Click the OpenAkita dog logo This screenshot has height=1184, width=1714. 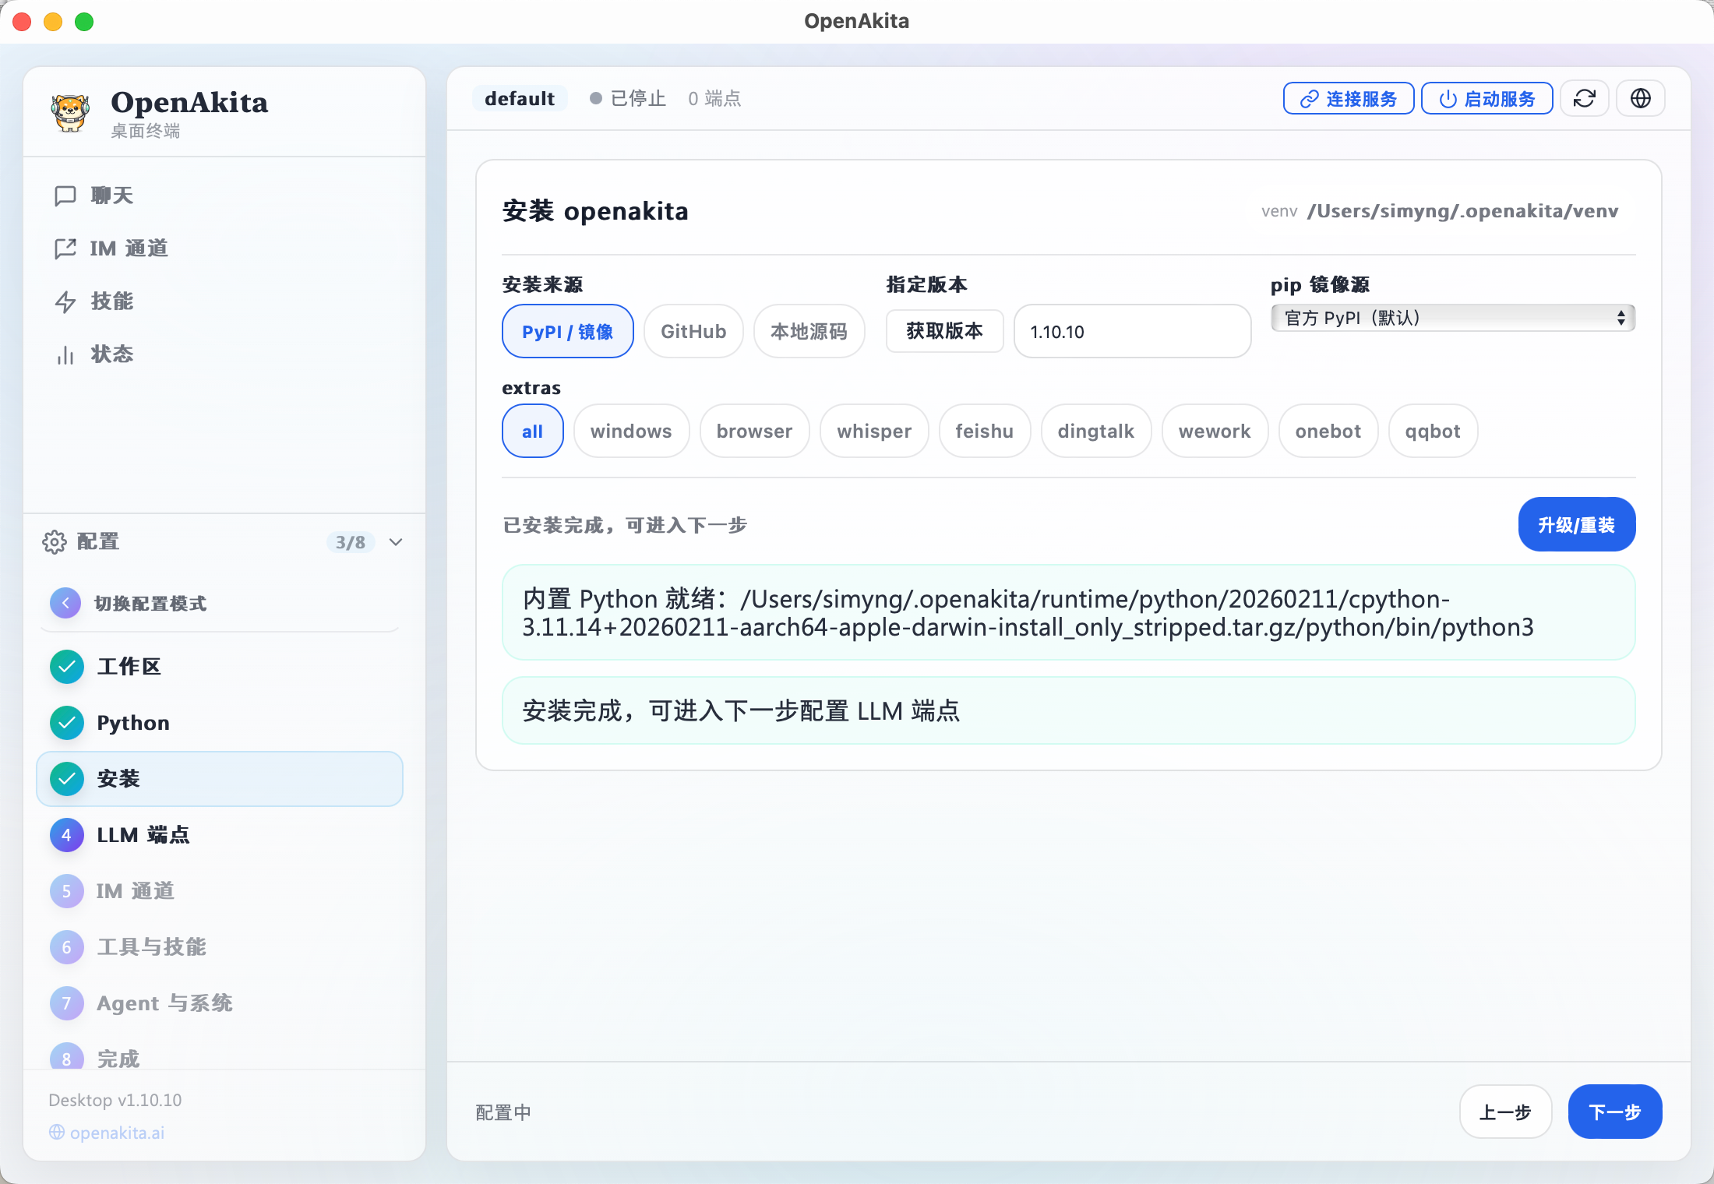click(70, 113)
